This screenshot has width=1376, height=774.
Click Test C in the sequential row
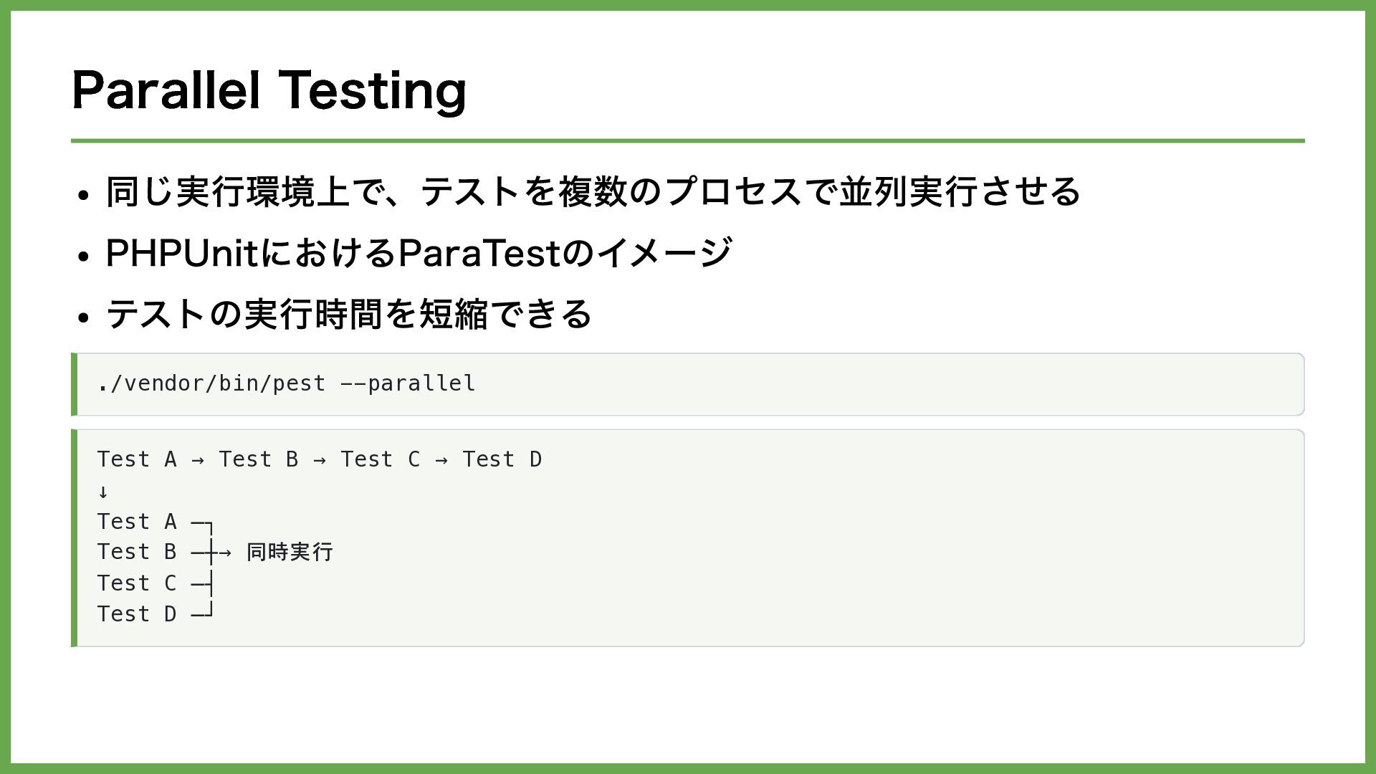(x=381, y=459)
